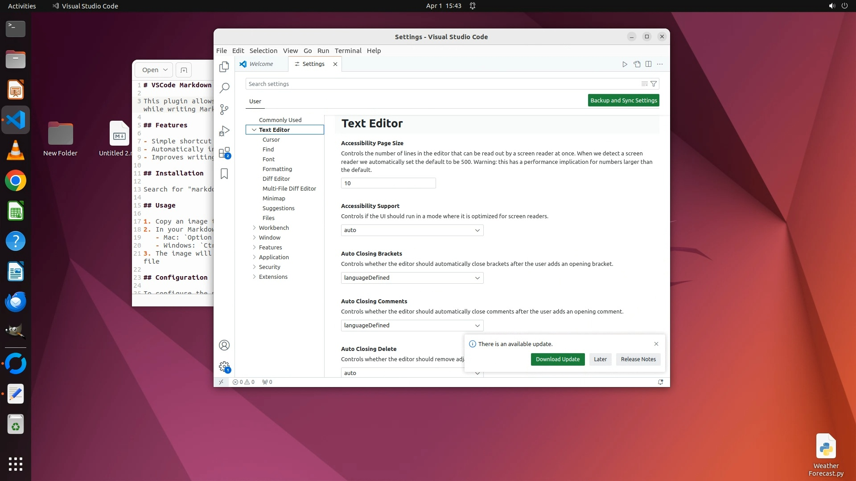Click Backup and Sync Settings button
Image resolution: width=856 pixels, height=481 pixels.
[x=623, y=101]
